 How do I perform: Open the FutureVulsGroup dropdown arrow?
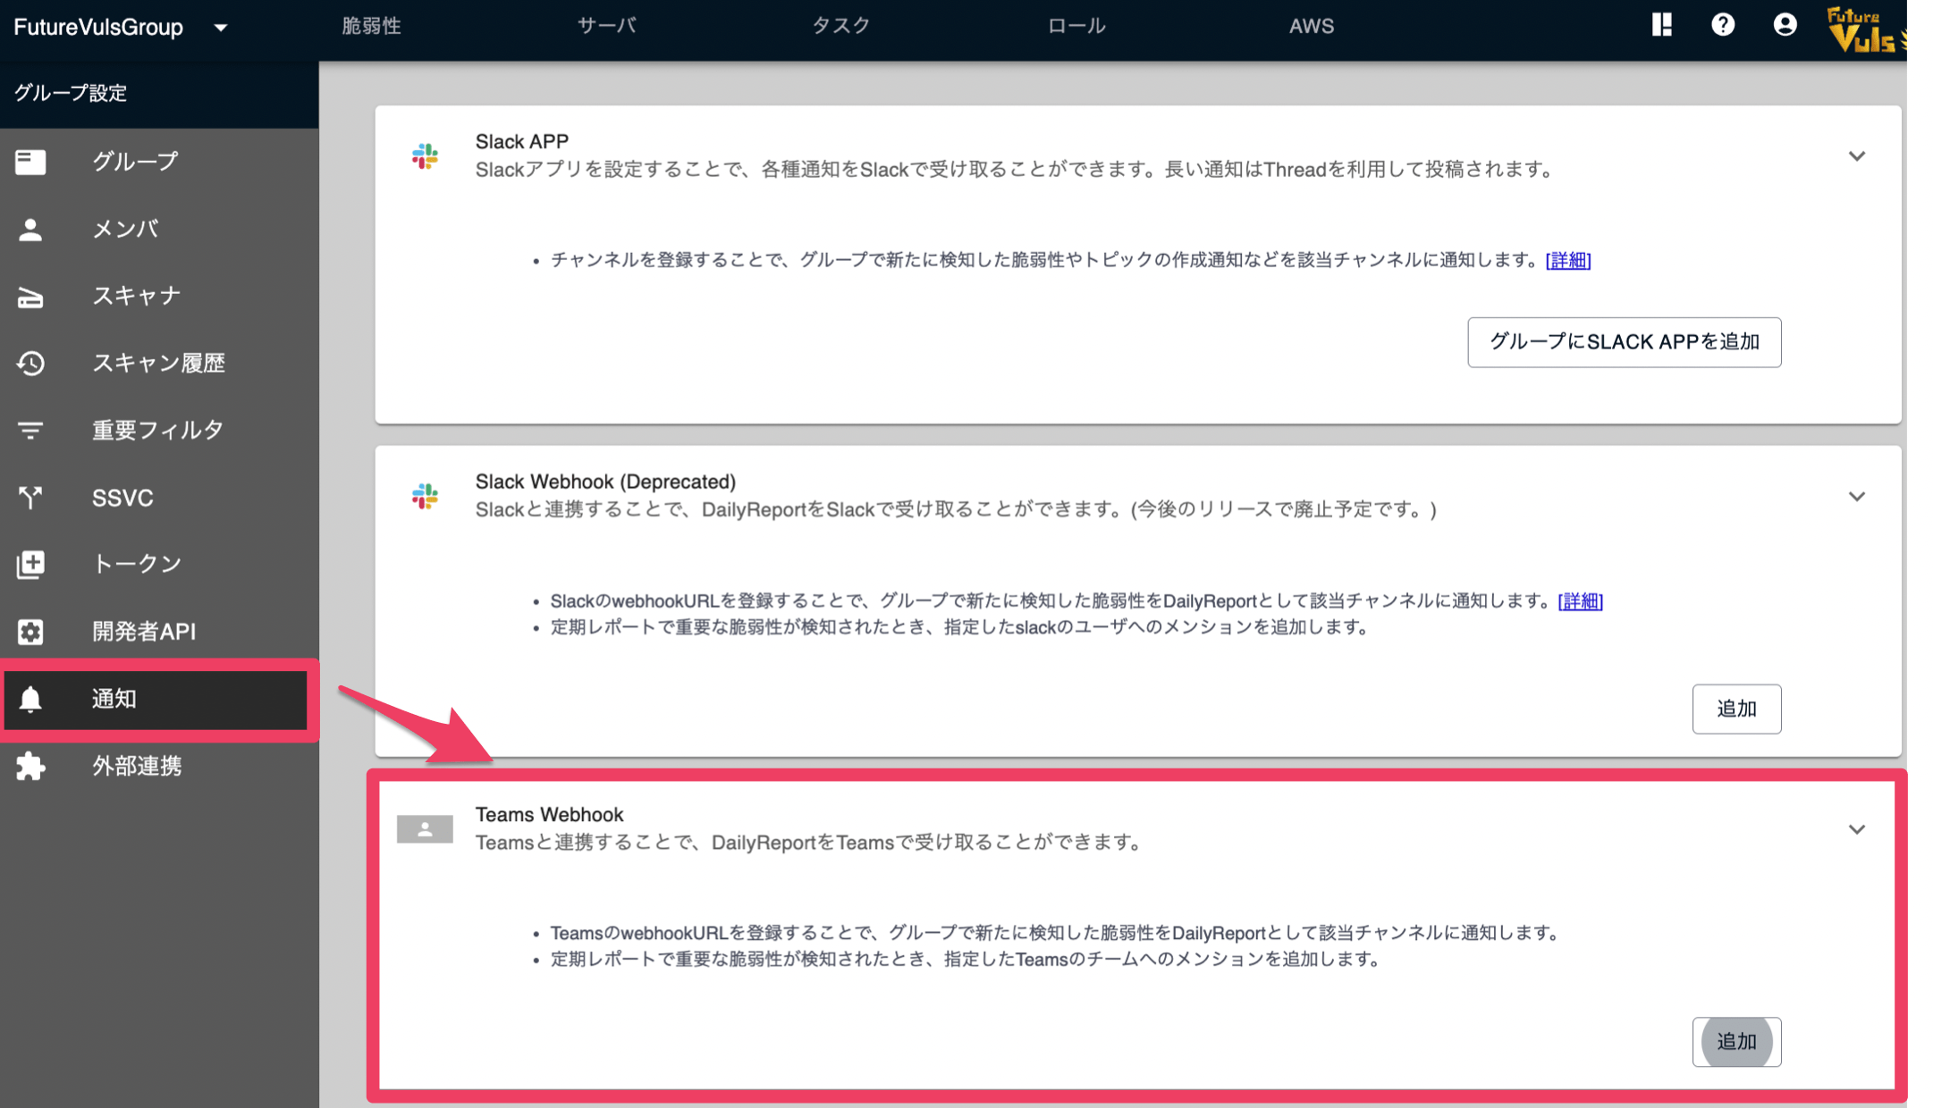click(221, 28)
